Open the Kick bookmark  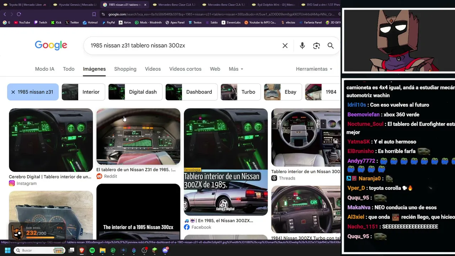[56, 22]
